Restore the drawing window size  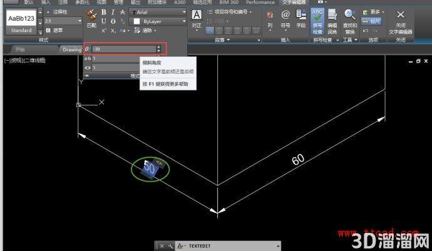click(x=418, y=61)
